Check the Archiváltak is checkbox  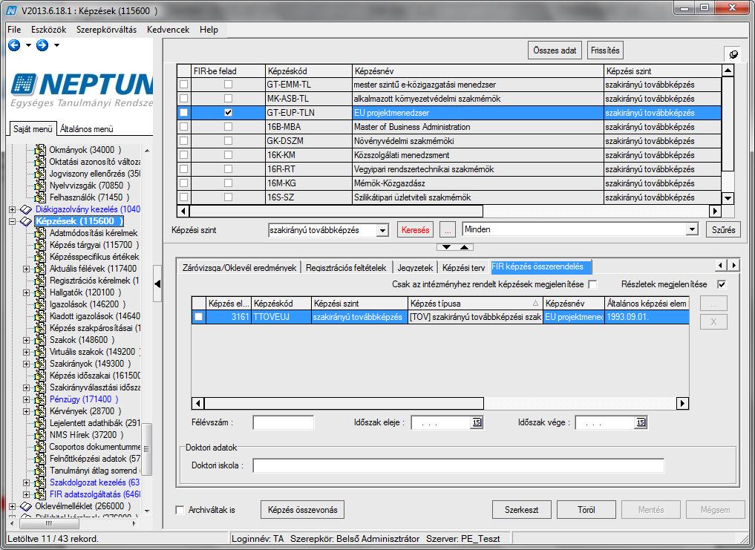(180, 509)
